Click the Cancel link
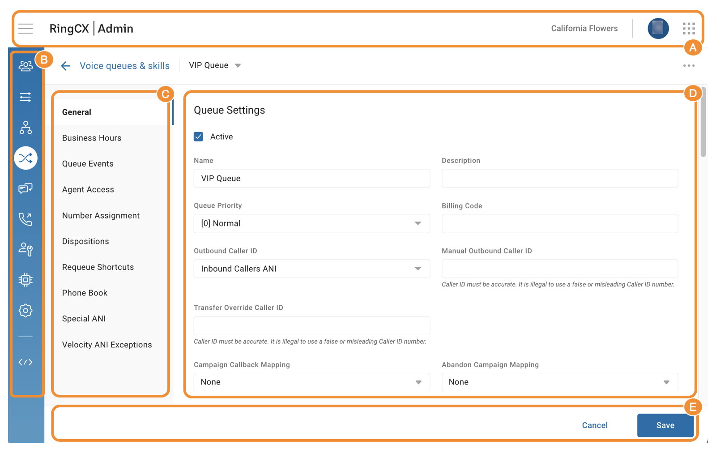Viewport: 716px width, 453px height. pos(595,425)
